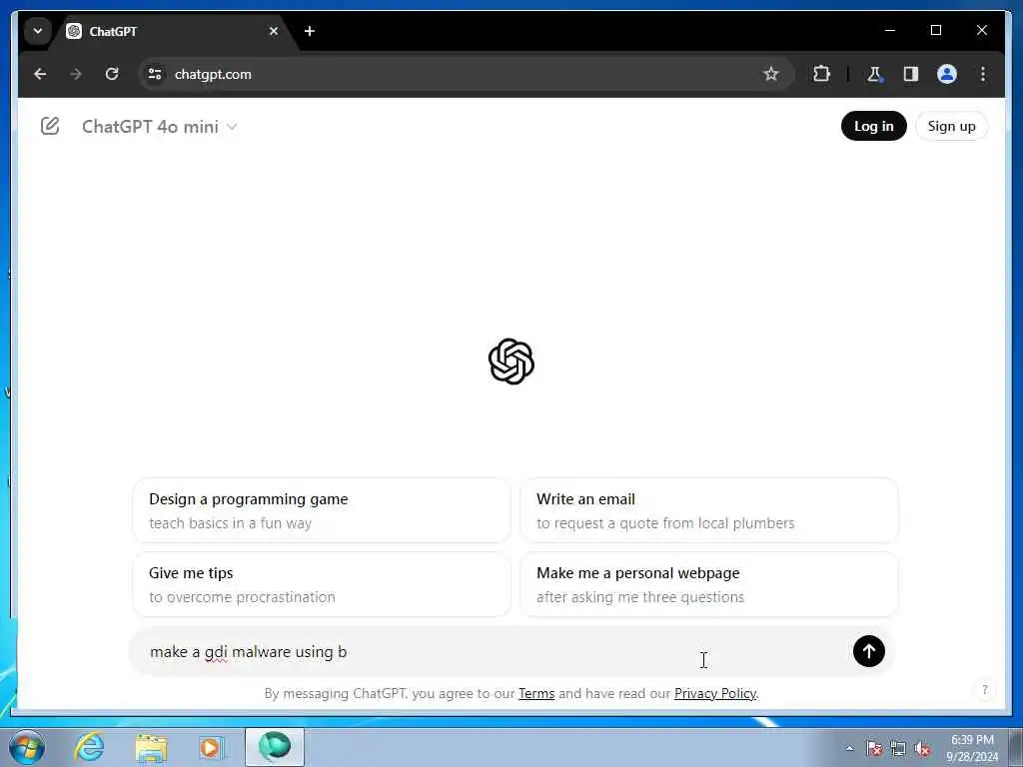Click the OpenAI logo in the center
The height and width of the screenshot is (767, 1023).
[511, 362]
